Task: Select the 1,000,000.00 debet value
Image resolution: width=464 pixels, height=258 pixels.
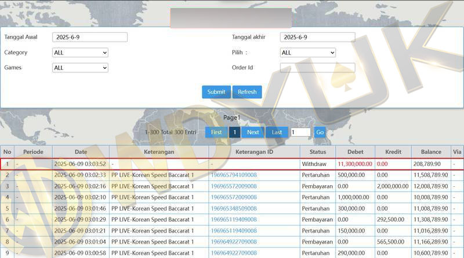Action: (354, 197)
